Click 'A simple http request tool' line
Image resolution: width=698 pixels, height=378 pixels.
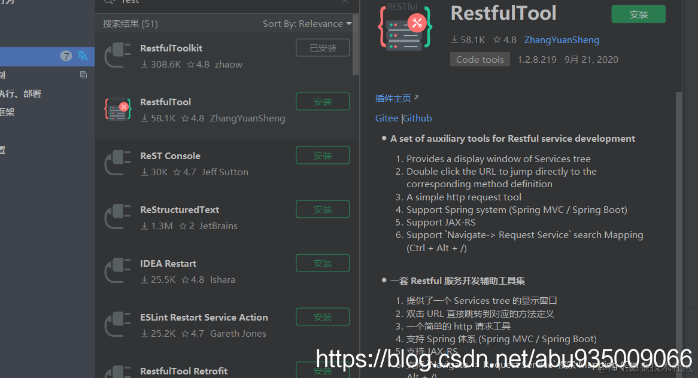pyautogui.click(x=463, y=197)
